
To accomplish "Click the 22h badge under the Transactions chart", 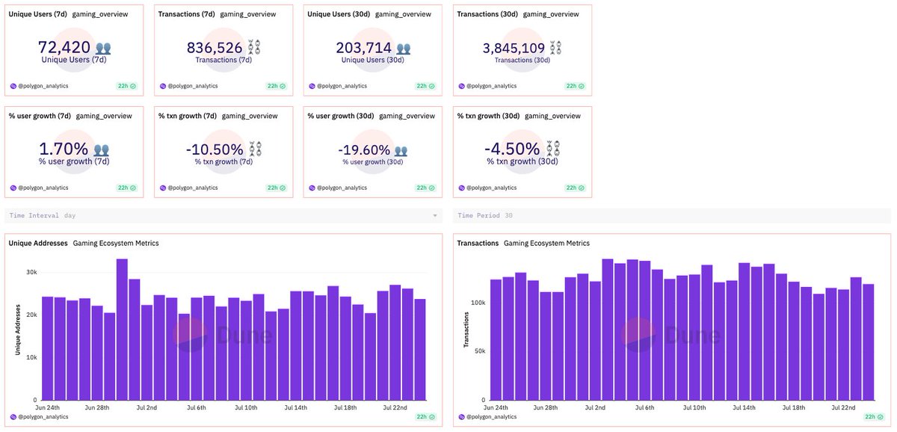I will click(869, 416).
